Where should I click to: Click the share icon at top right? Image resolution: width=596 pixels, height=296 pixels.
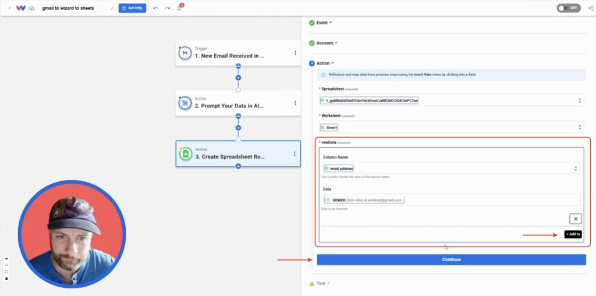point(591,8)
